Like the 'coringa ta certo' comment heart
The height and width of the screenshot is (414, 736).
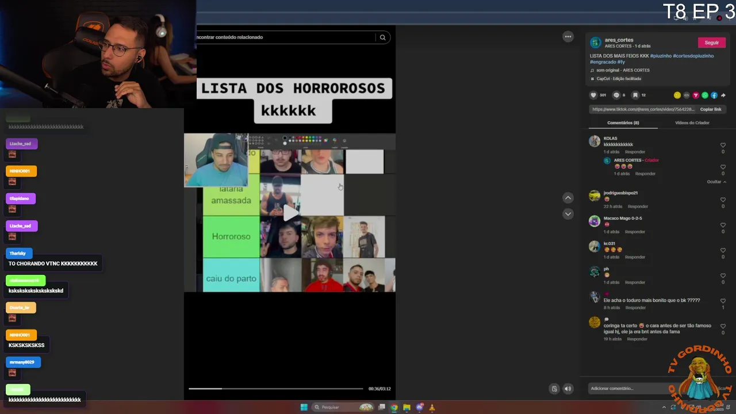click(723, 326)
